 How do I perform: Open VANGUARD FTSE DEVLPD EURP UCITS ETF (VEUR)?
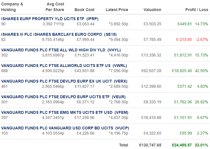pyautogui.click(x=63, y=97)
